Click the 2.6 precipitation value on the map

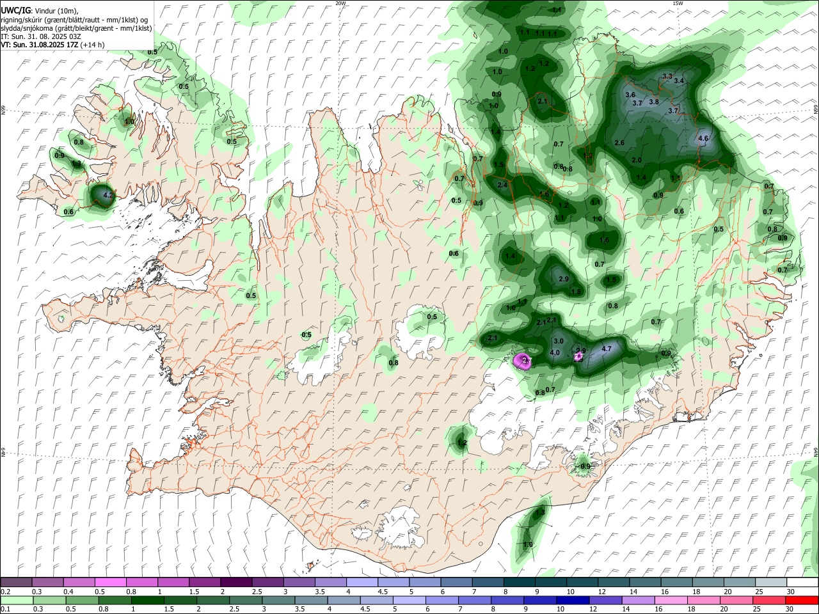[x=619, y=143]
